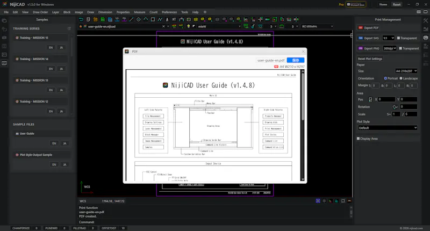Select the Arc drawing tool

pos(146,19)
